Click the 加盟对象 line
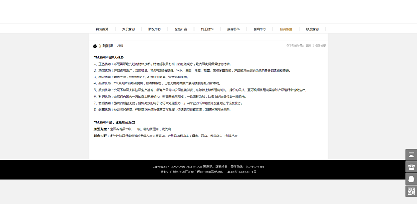 (132, 129)
